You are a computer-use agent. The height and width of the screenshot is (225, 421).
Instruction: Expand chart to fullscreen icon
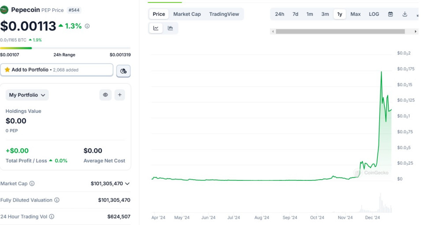pos(418,15)
